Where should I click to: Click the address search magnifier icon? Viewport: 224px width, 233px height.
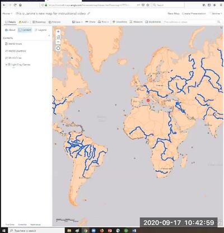pos(219,22)
